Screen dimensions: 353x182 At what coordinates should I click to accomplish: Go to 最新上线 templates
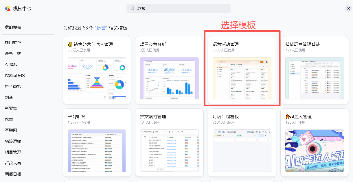pos(13,53)
